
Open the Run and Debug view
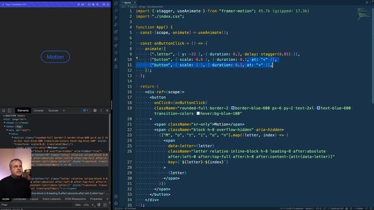116,24
